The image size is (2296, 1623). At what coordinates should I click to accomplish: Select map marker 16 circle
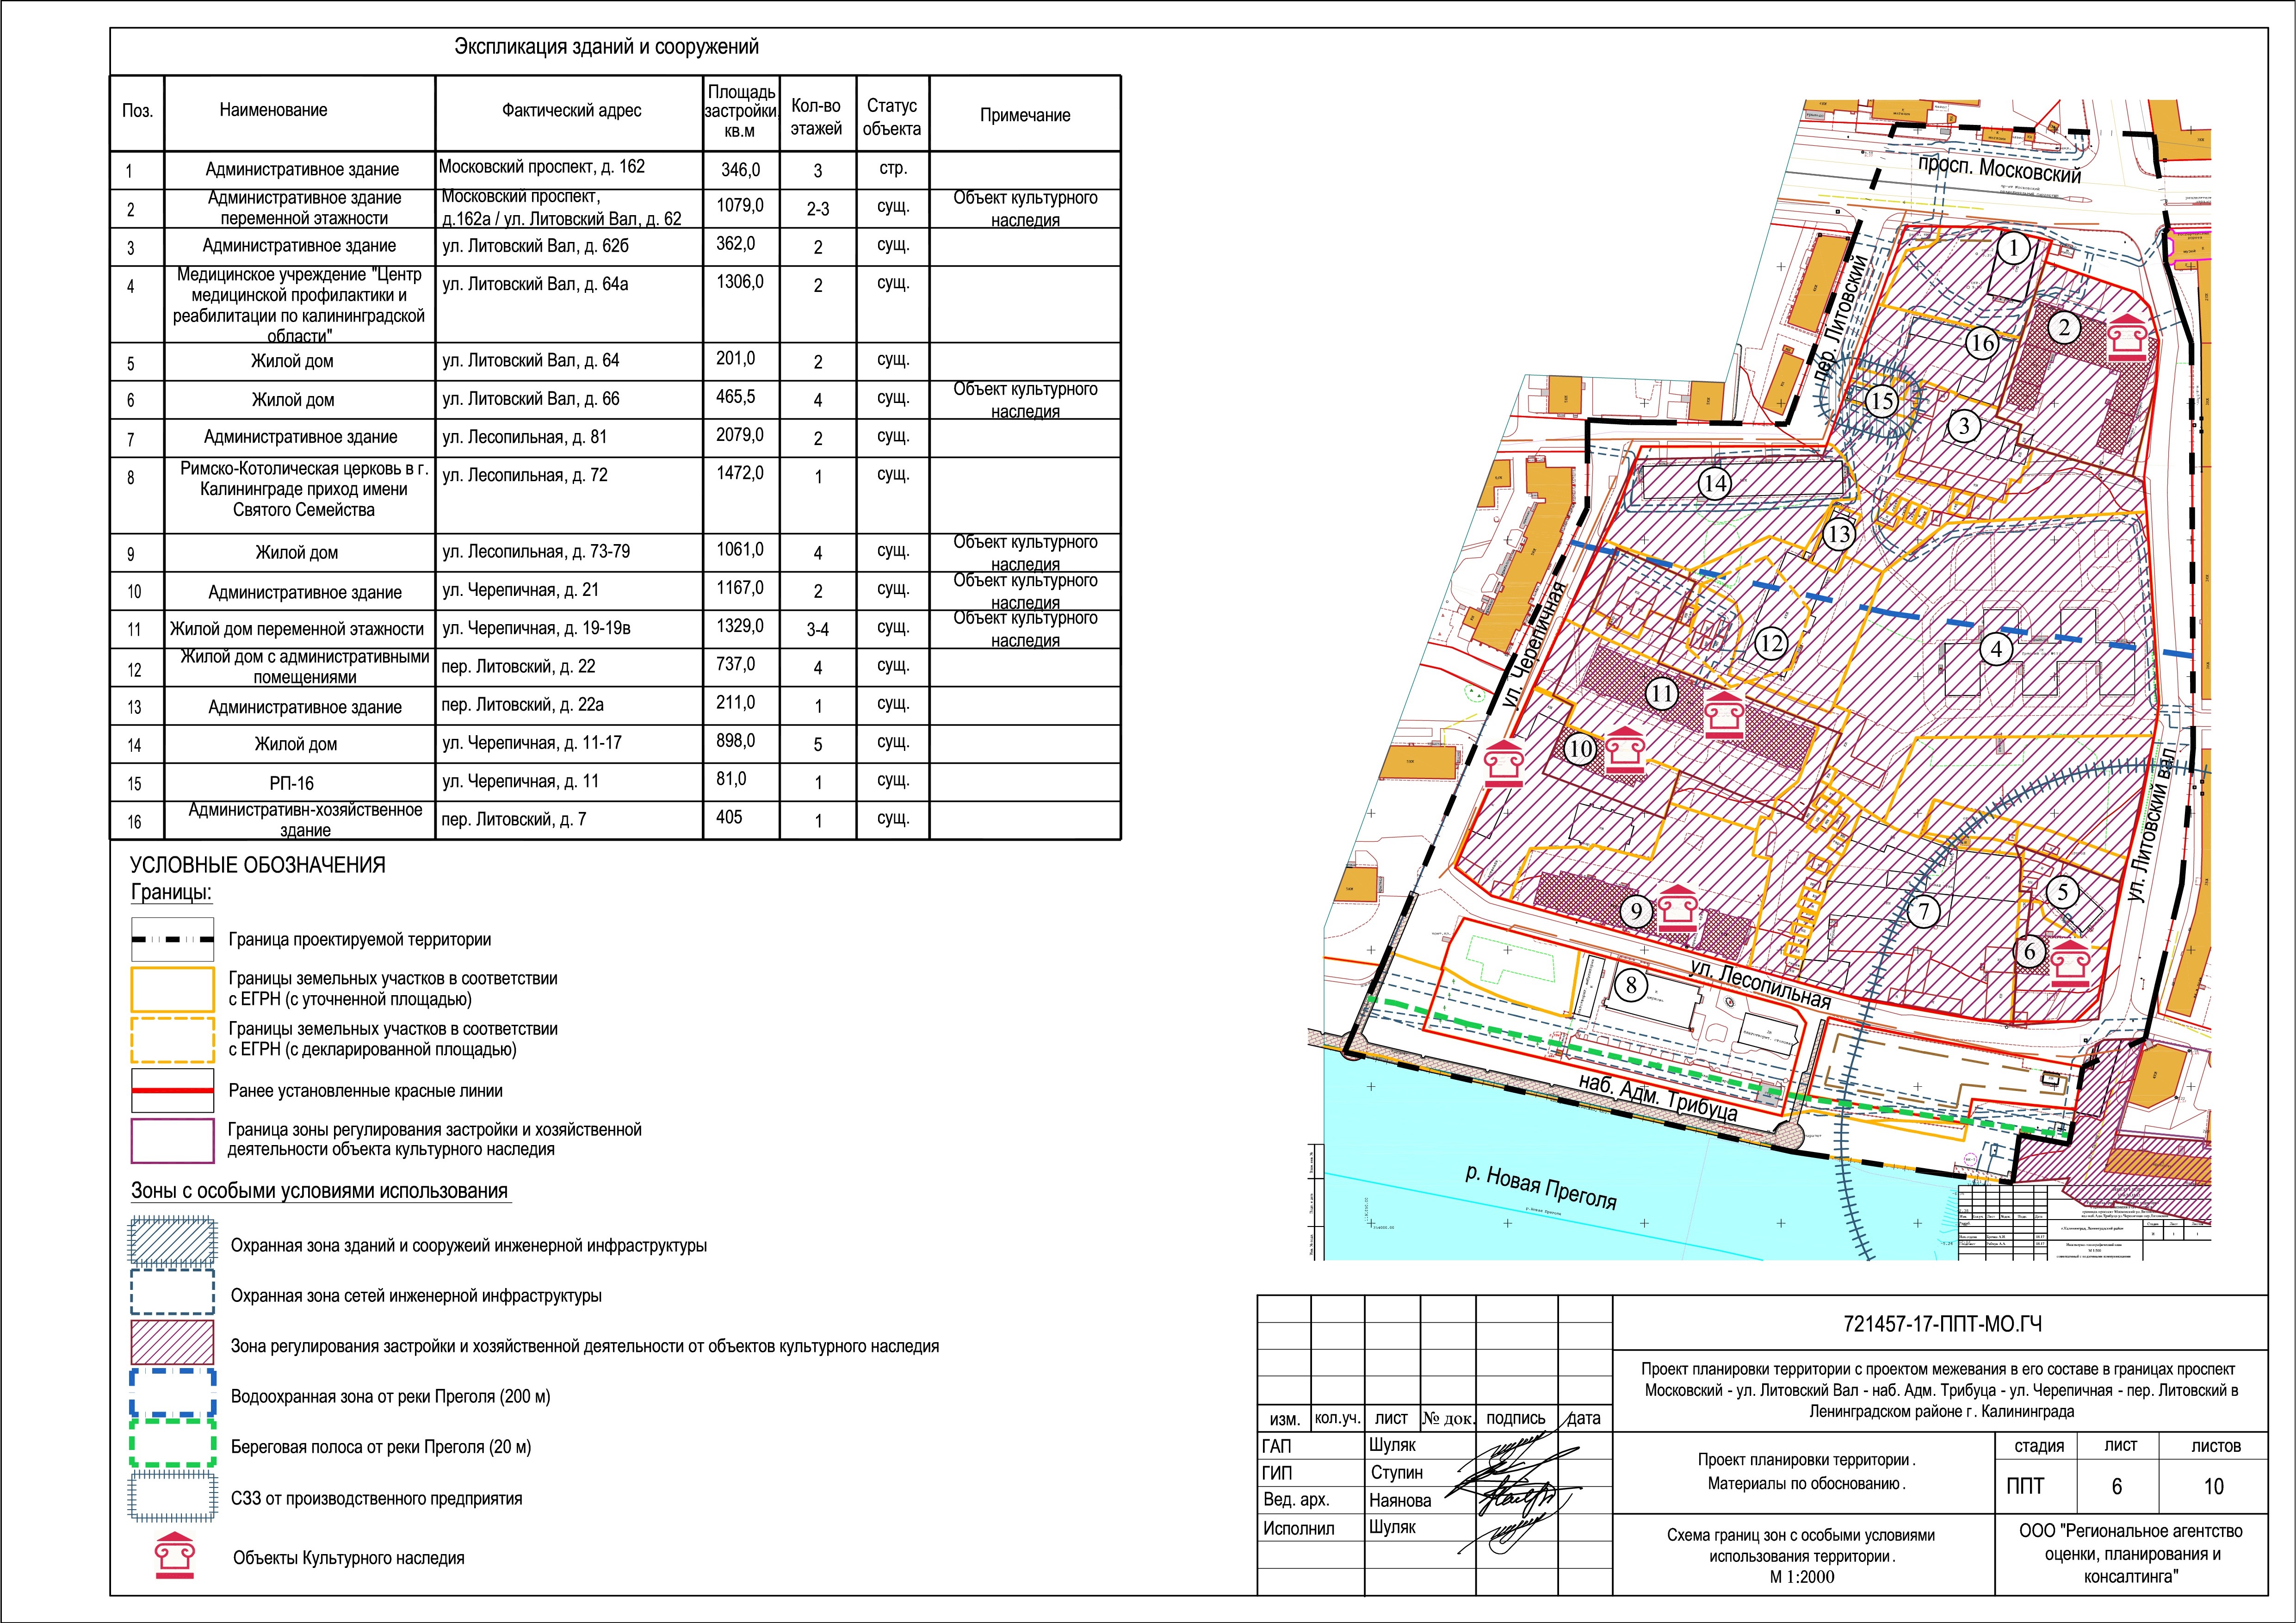[1982, 343]
